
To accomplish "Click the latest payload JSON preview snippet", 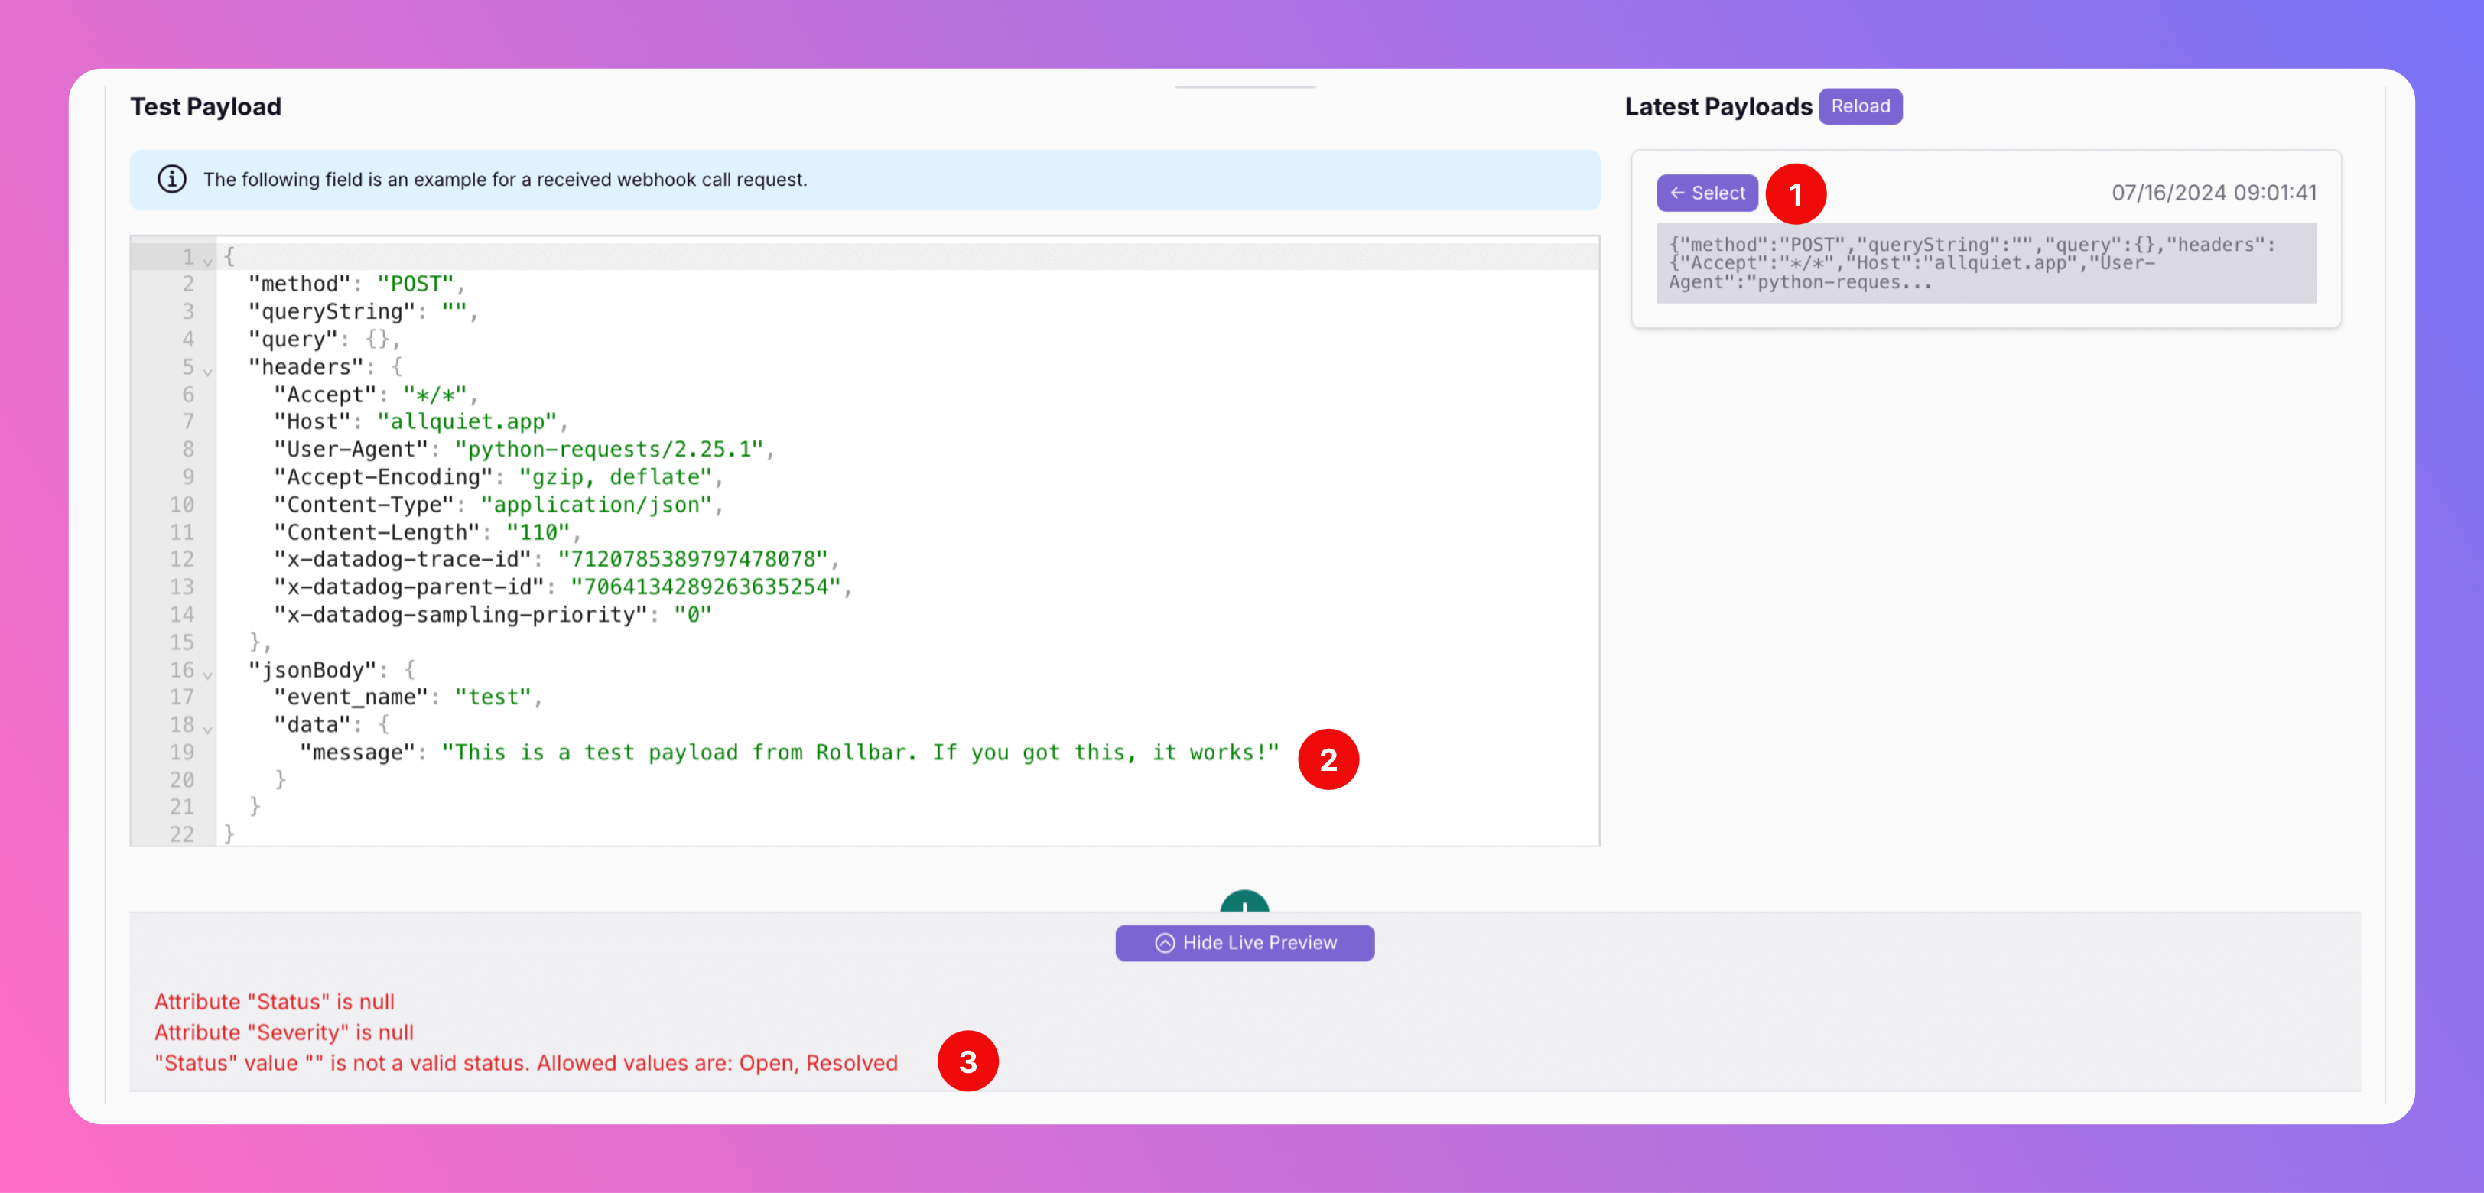I will [x=1985, y=263].
